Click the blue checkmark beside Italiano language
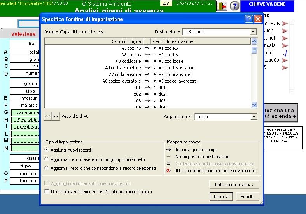 pos(285,53)
